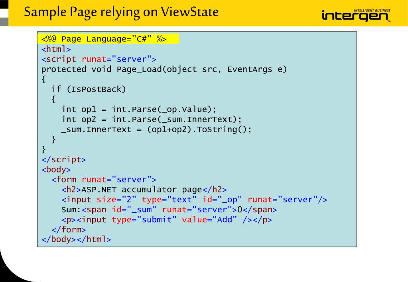
Task: Click the slide title 'Sample Page relying on ViewState'
Action: coord(121,12)
